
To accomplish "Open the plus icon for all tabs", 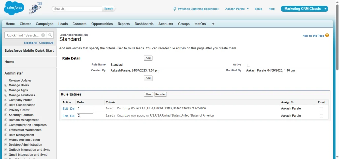I will (x=213, y=24).
